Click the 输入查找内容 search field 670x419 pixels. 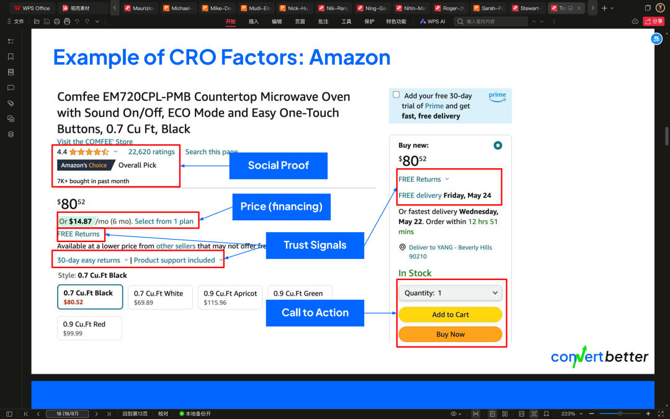point(491,21)
